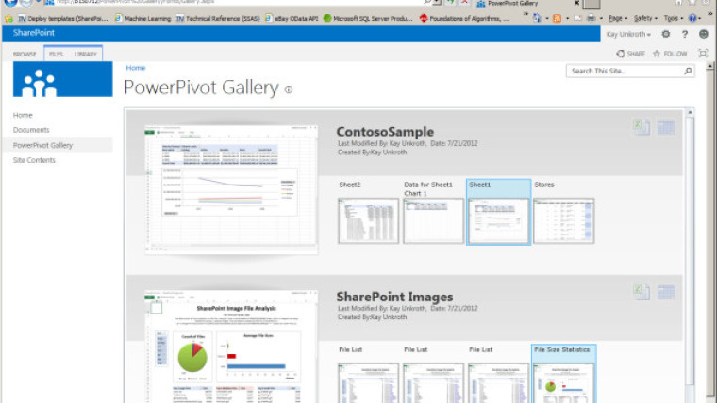Switch to the Files ribbon tab
Viewport: 717px width, 403px height.
[56, 54]
